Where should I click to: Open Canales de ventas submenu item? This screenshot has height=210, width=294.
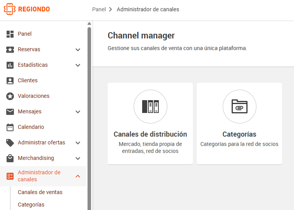click(40, 192)
